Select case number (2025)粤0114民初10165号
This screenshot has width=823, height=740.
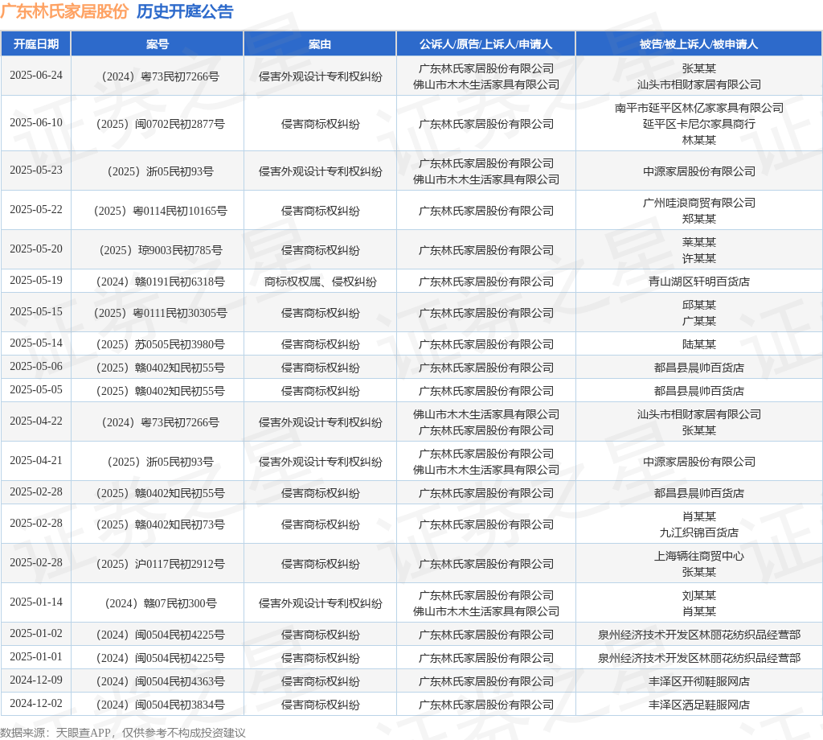point(160,211)
